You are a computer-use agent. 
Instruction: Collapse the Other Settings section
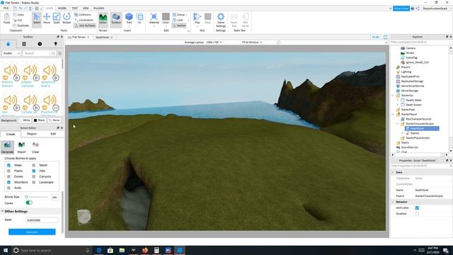point(2,211)
